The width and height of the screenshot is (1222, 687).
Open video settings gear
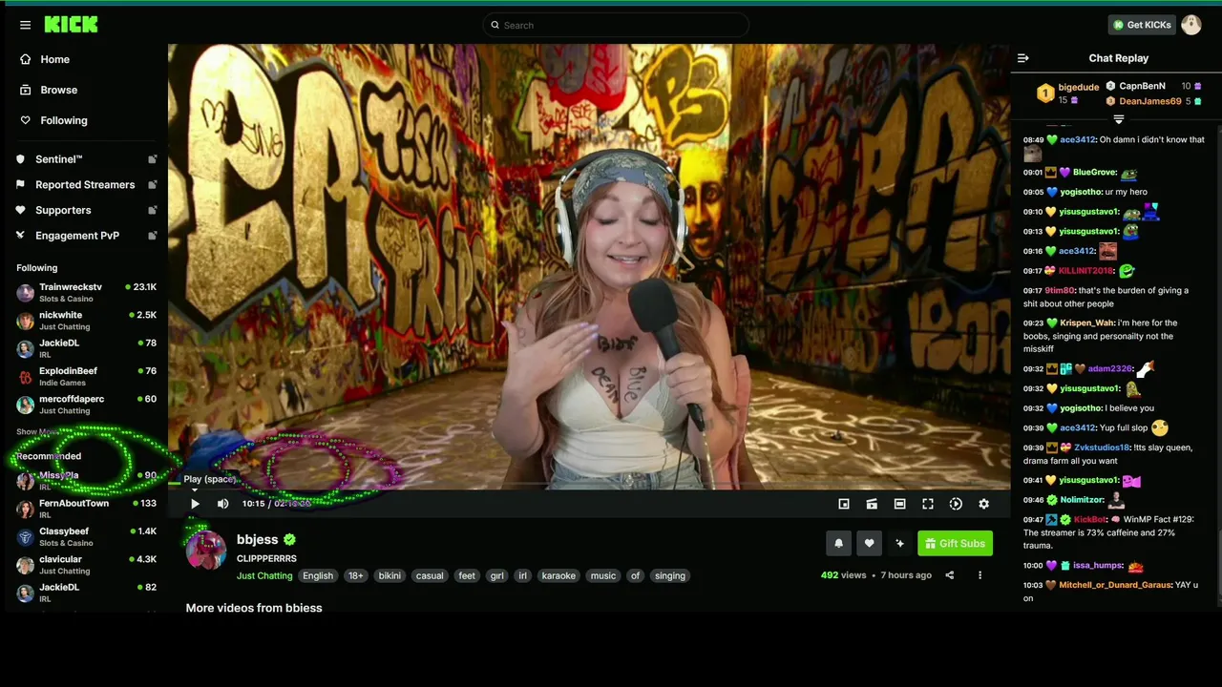tap(983, 504)
